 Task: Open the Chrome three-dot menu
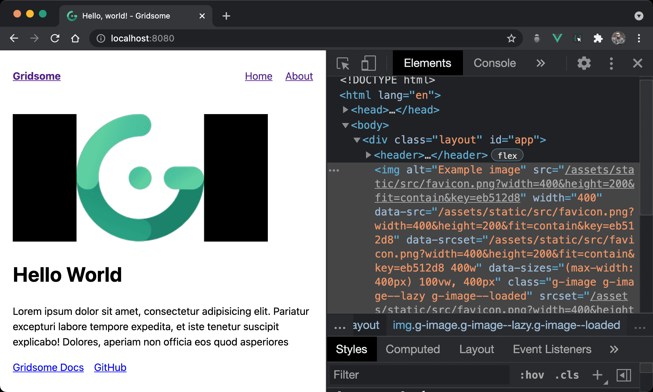point(639,39)
